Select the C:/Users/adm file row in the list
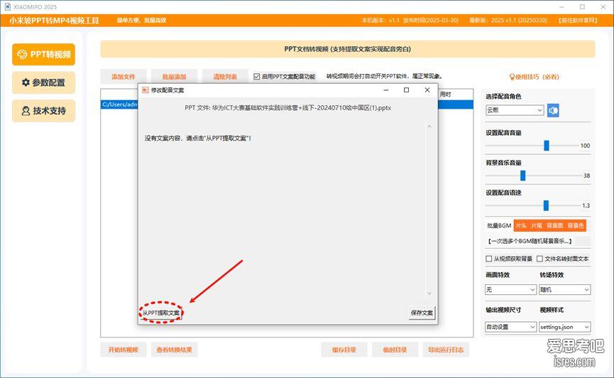The width and height of the screenshot is (614, 378). 119,104
